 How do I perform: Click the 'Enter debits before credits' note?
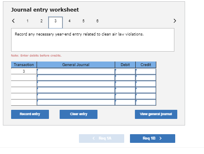[36, 55]
